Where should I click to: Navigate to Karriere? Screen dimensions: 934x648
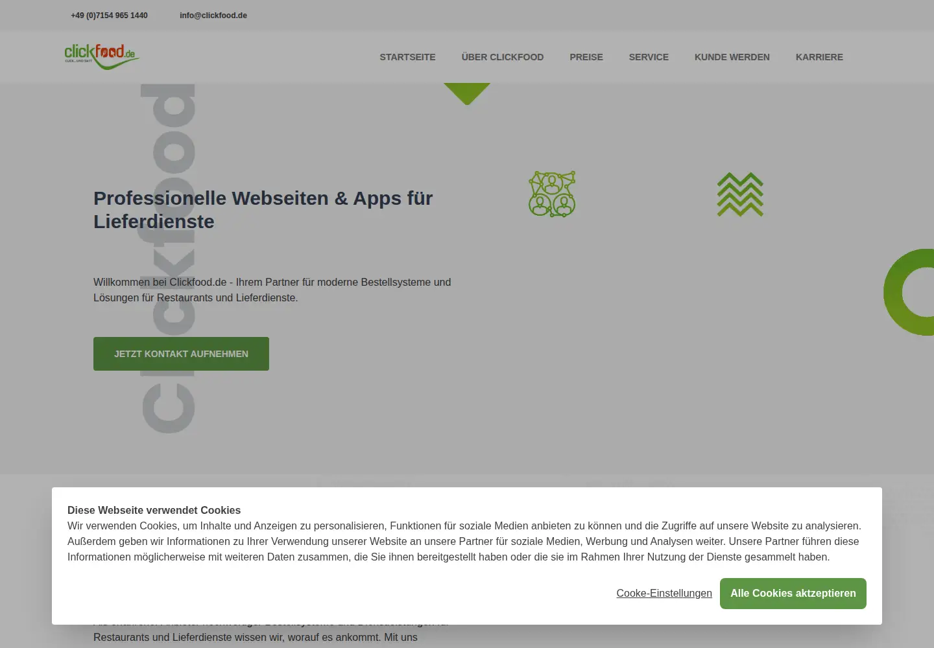819,57
